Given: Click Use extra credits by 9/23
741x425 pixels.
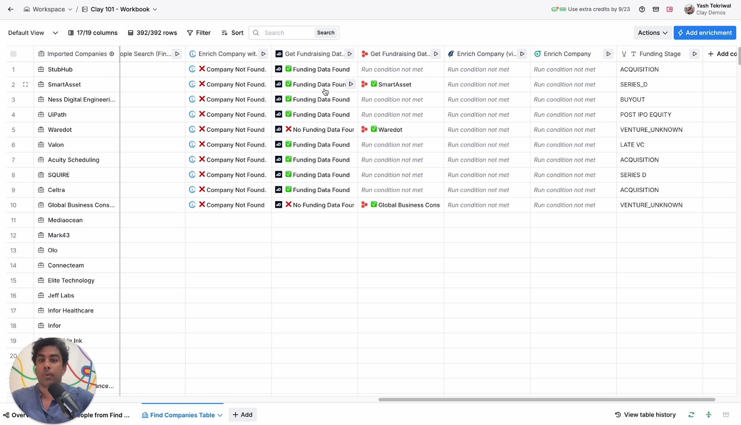Looking at the screenshot, I should click(x=599, y=9).
